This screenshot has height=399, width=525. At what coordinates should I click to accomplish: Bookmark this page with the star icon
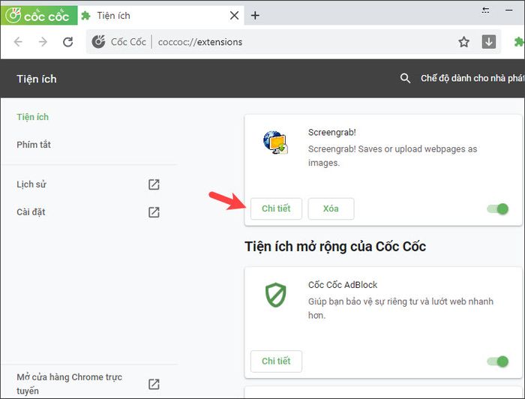tap(463, 42)
